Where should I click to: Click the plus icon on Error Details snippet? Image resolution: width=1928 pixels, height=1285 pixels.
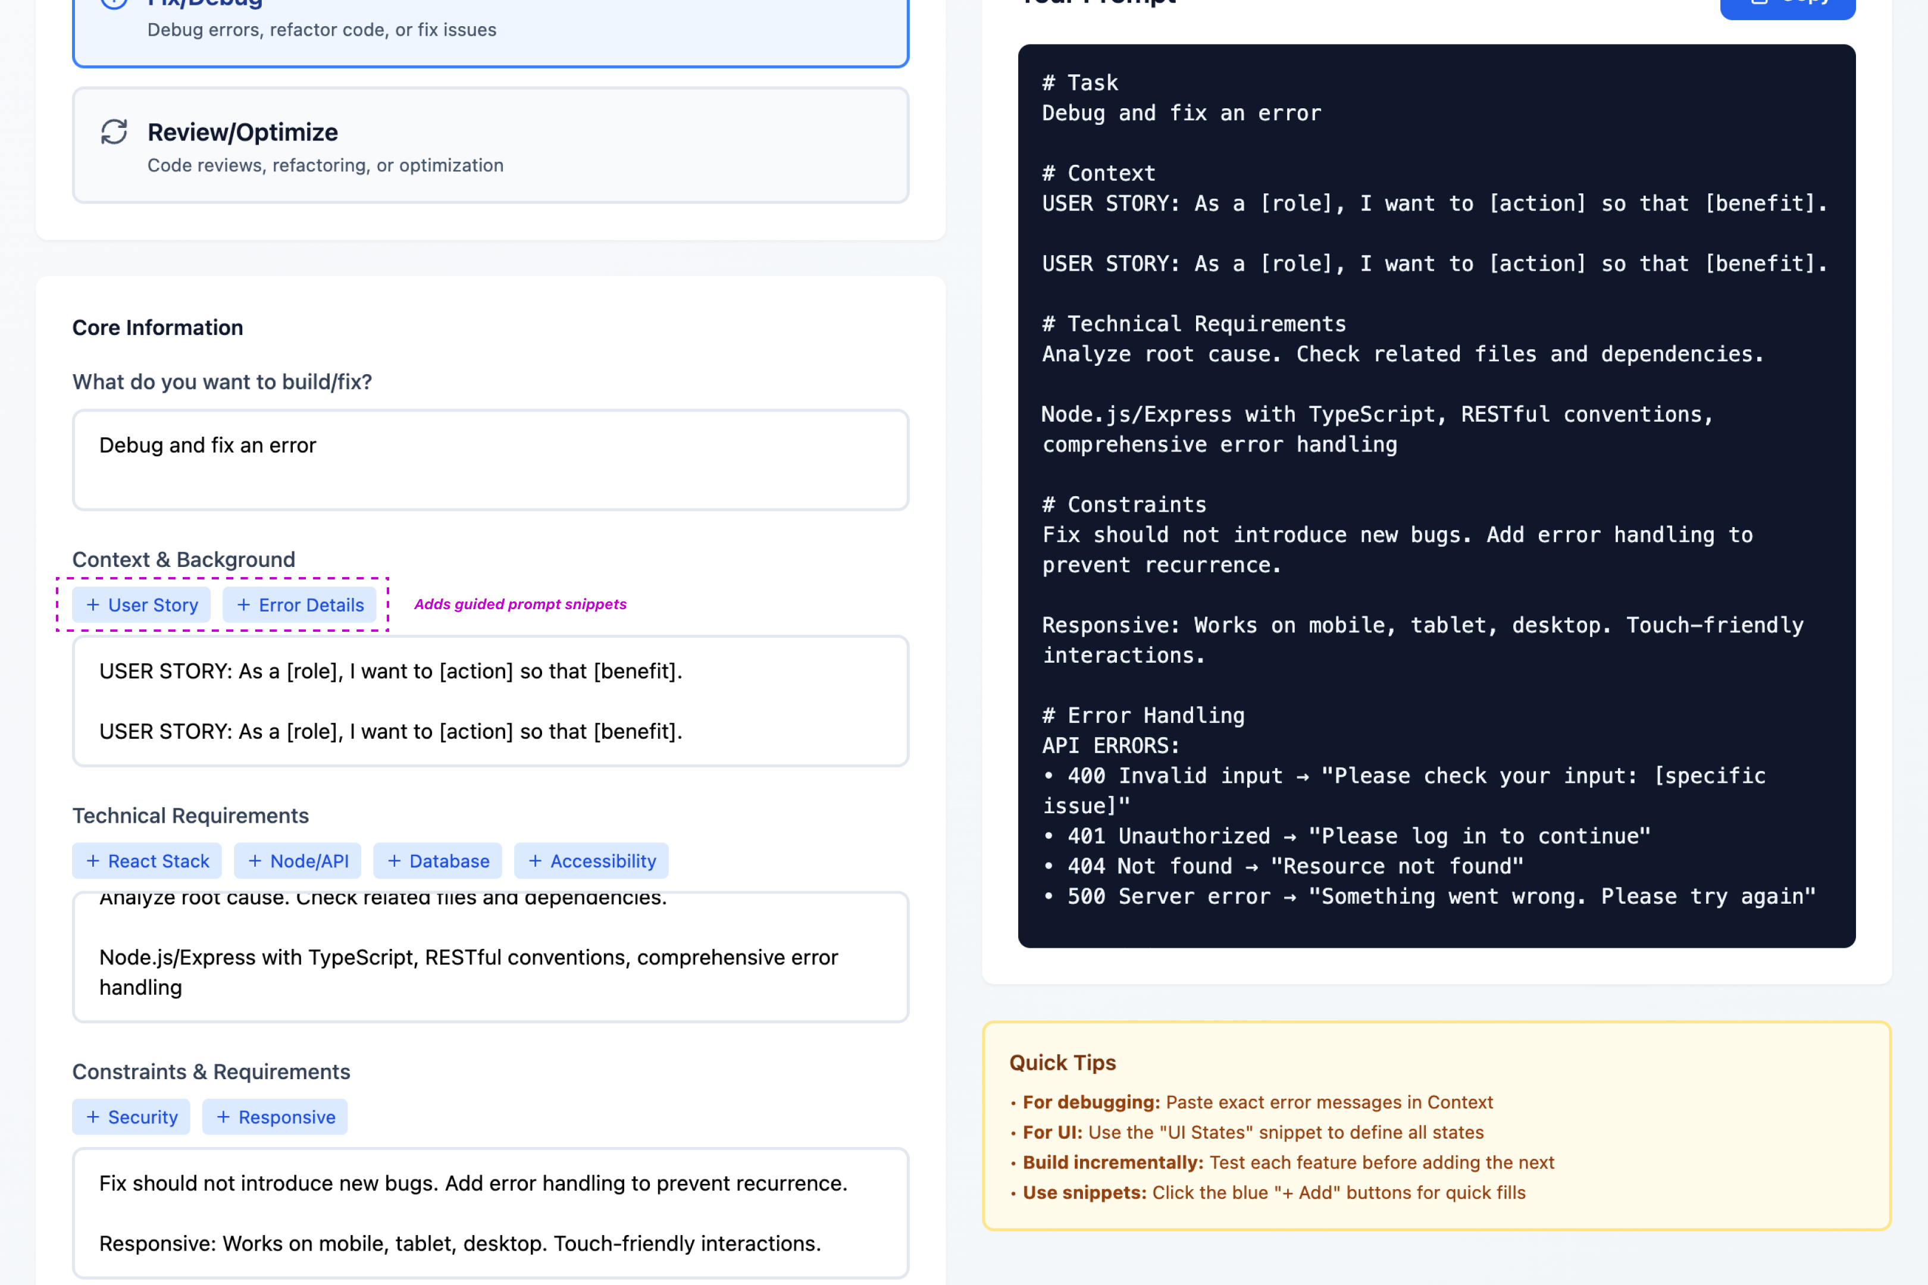pyautogui.click(x=243, y=605)
